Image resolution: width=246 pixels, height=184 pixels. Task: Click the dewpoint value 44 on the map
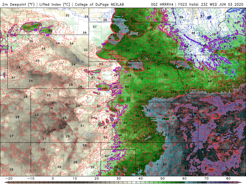(235, 38)
